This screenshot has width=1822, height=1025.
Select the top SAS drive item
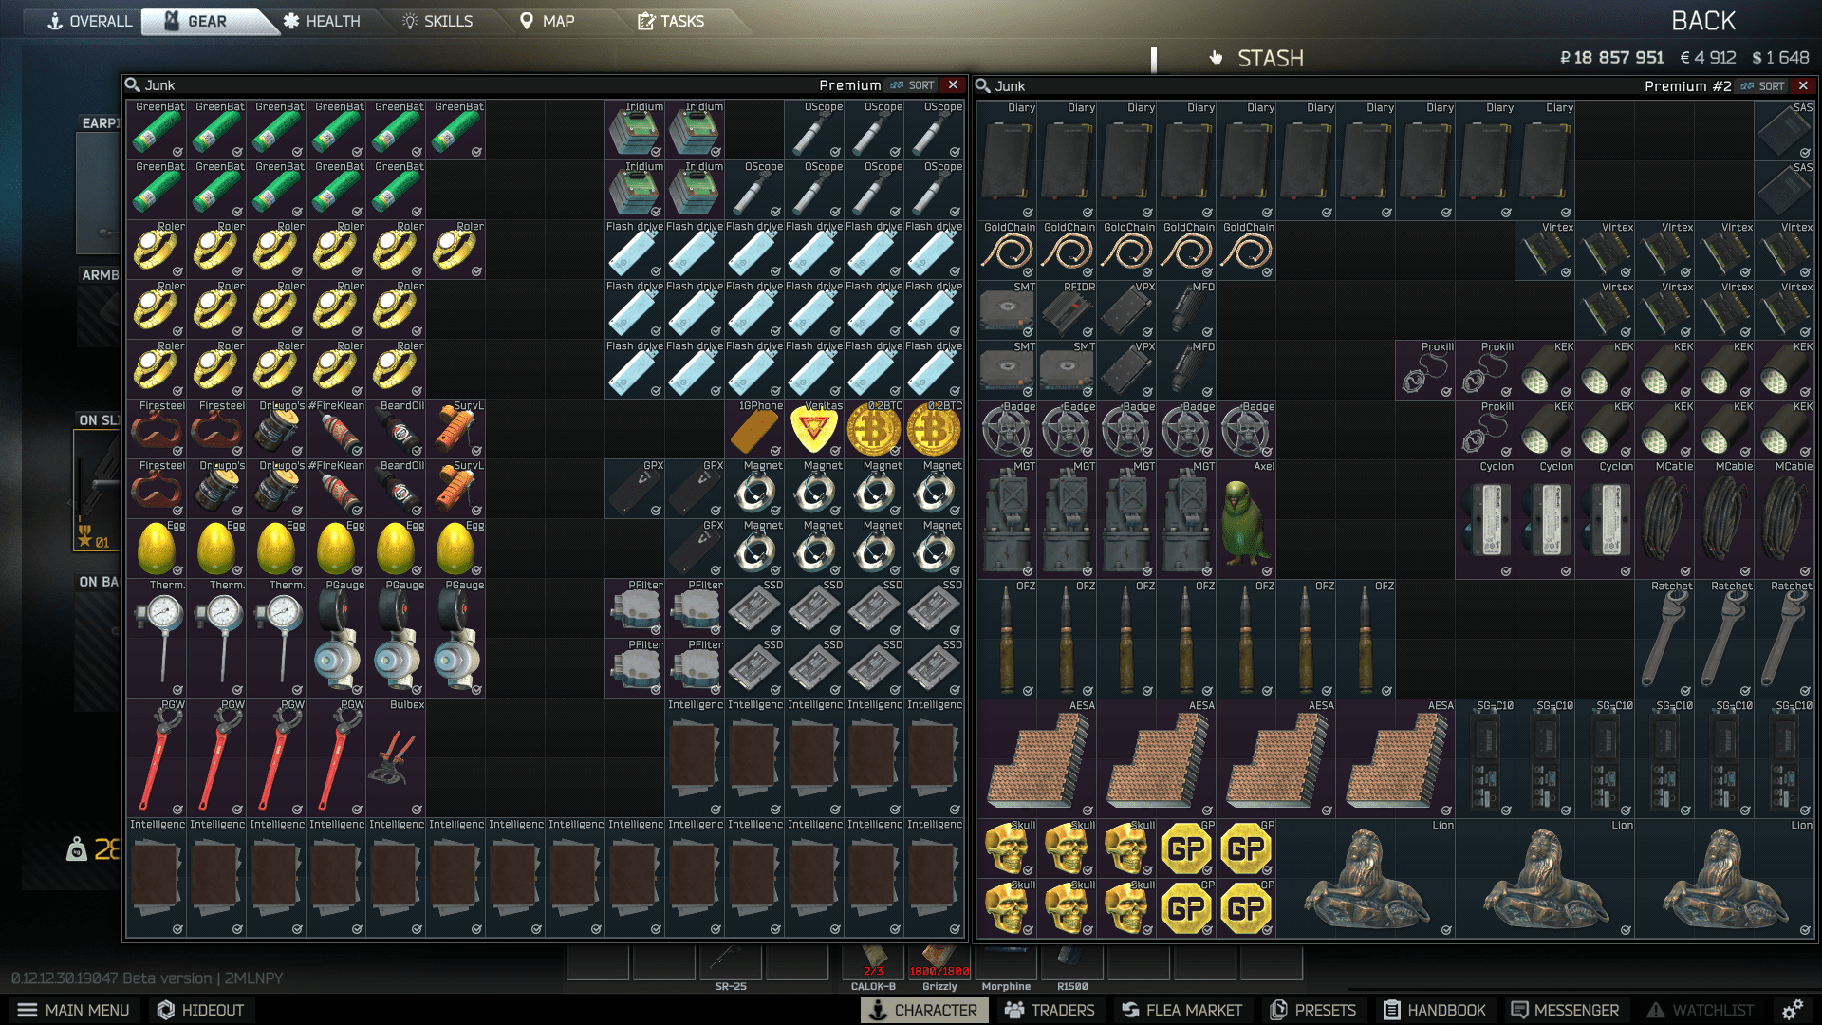[x=1784, y=130]
